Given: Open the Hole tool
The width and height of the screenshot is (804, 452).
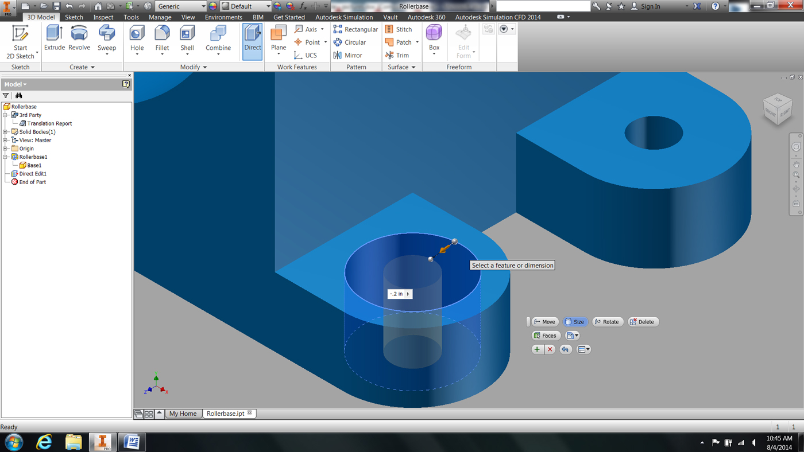Looking at the screenshot, I should pos(137,41).
